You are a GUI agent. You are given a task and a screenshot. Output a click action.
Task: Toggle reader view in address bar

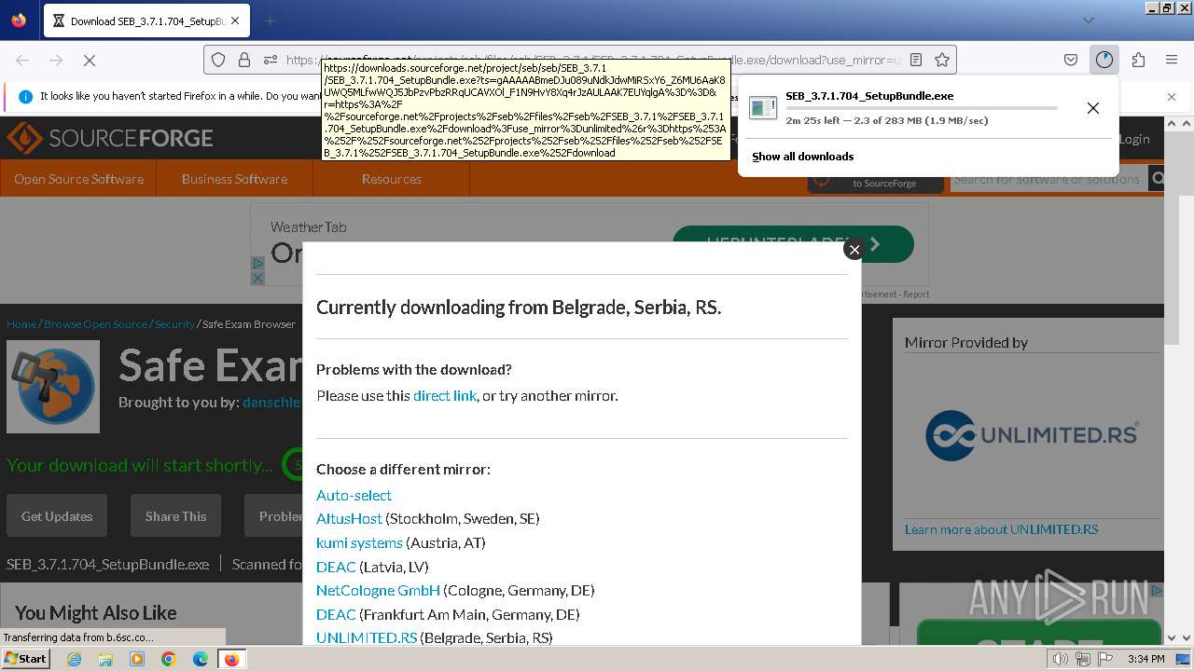click(916, 60)
